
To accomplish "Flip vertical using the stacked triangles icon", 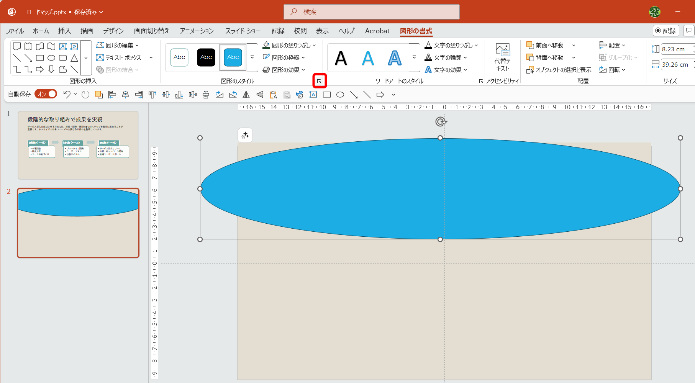I will [260, 95].
